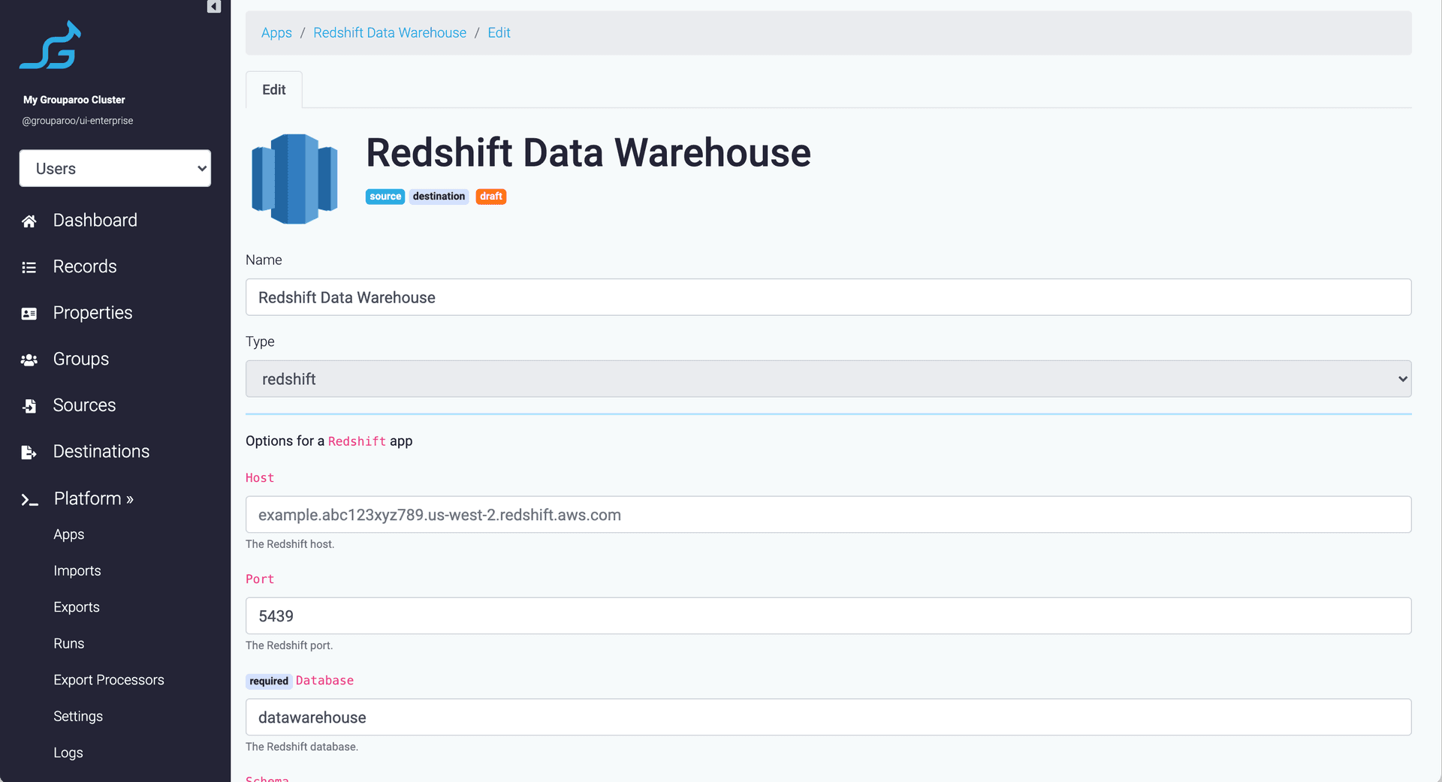Click the My Grouparoo Cluster title
Viewport: 1442px width, 782px height.
pos(74,100)
